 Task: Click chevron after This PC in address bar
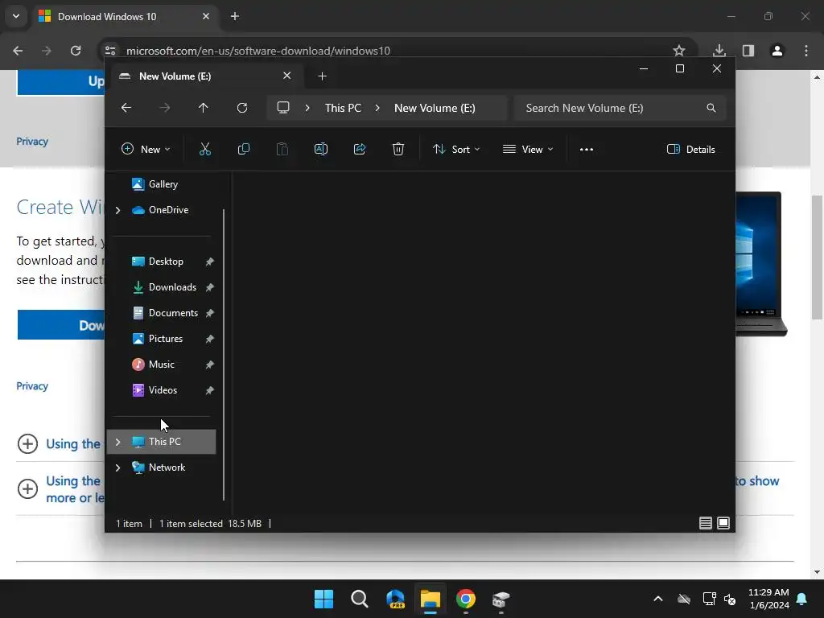[377, 108]
